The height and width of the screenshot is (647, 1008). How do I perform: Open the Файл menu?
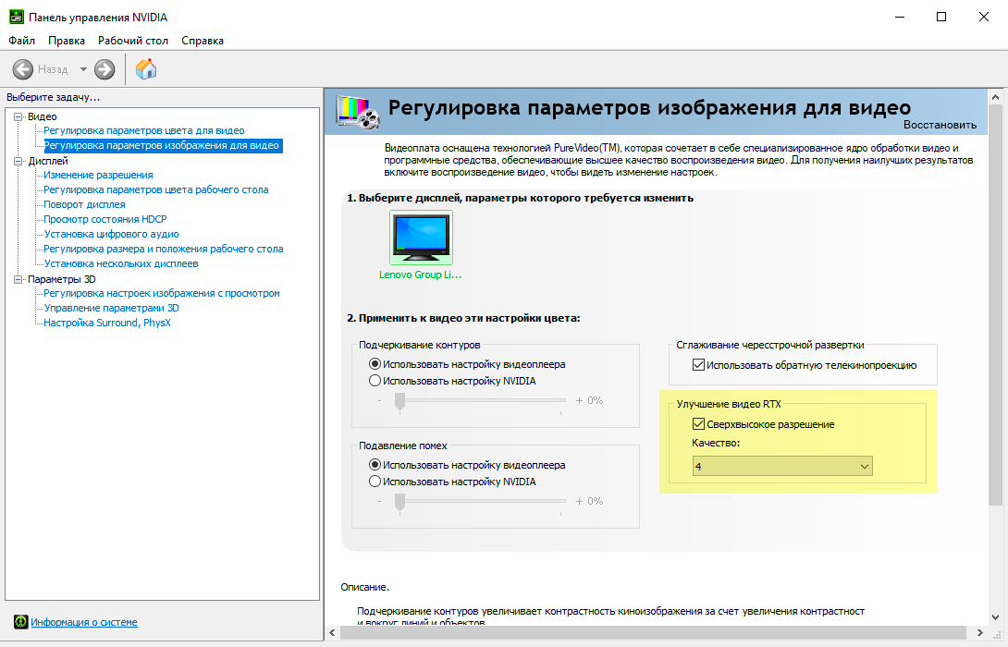coord(22,41)
